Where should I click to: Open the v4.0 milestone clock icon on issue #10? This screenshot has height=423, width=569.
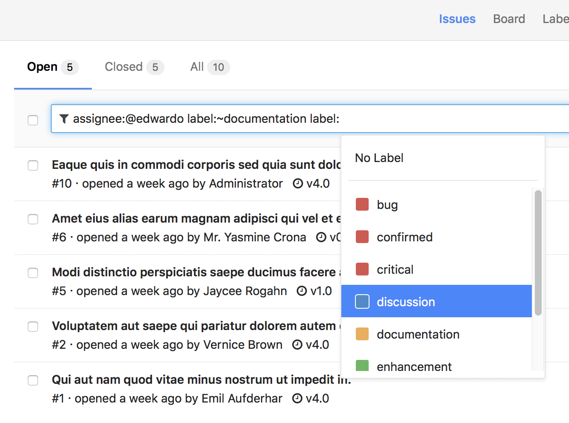coord(298,183)
